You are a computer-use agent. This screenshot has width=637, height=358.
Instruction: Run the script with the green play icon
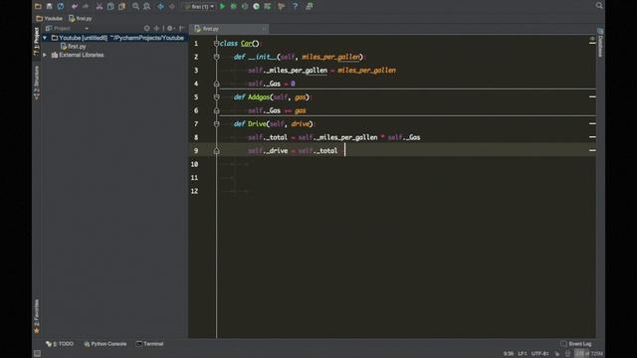click(222, 6)
